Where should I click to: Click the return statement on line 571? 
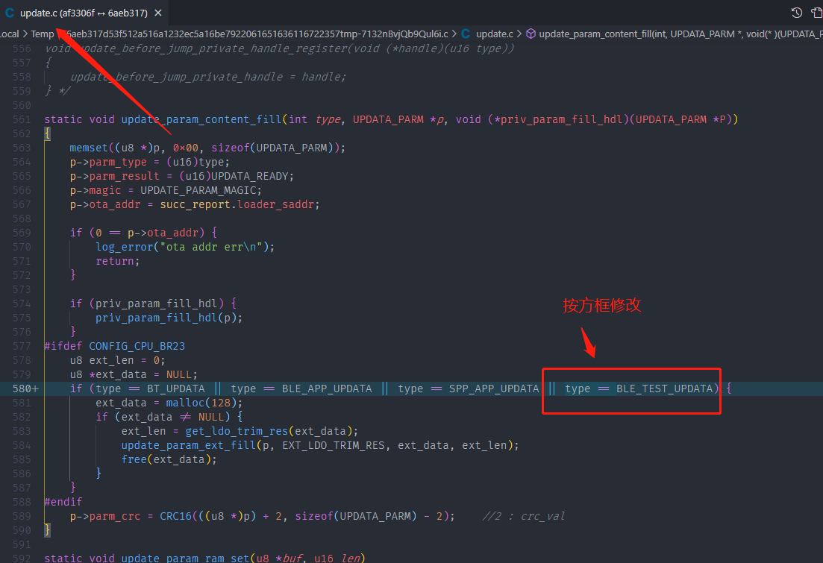click(x=115, y=261)
